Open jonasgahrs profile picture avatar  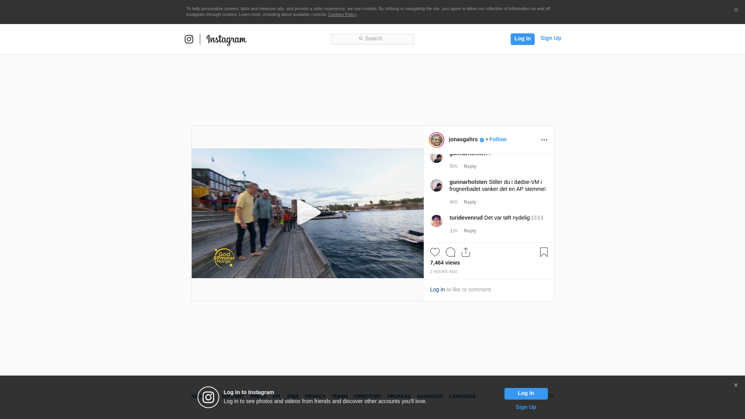tap(436, 140)
